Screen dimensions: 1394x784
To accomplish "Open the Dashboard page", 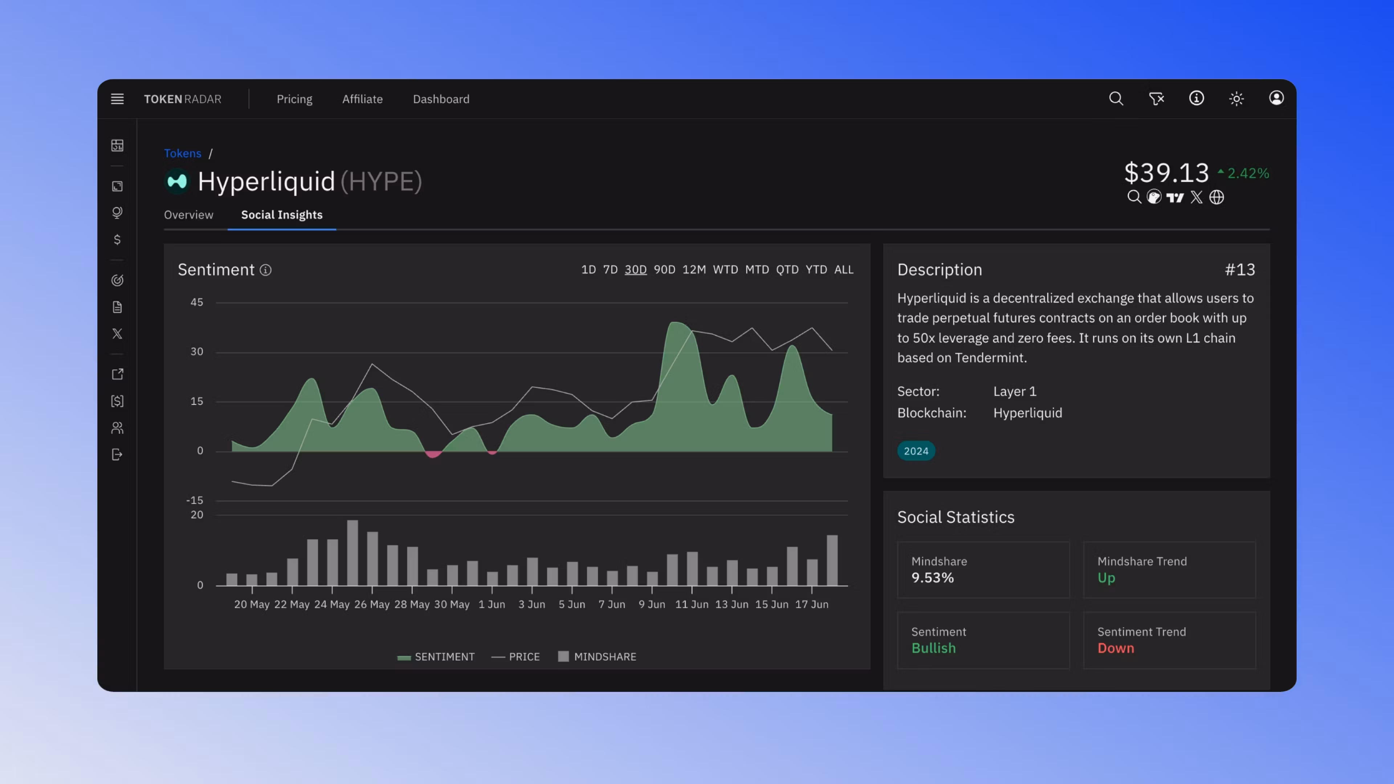I will (441, 99).
